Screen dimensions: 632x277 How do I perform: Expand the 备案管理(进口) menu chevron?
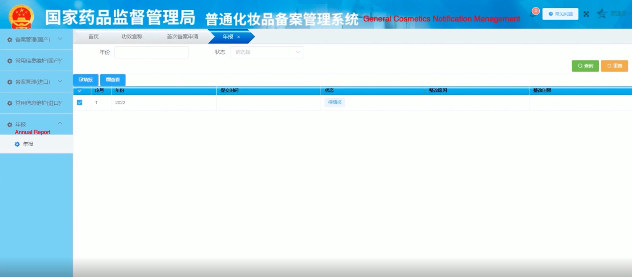click(x=60, y=81)
